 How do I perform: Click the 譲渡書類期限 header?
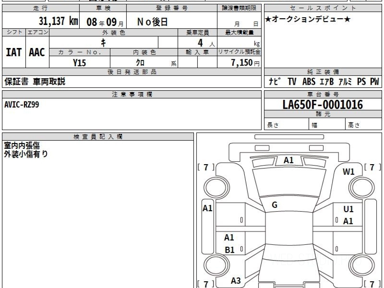[x=239, y=8]
